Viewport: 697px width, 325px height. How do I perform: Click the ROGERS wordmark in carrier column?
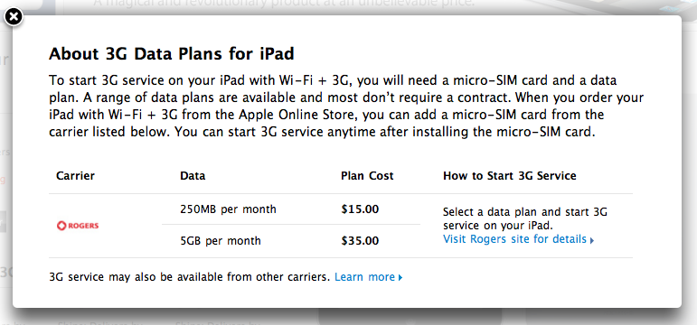[x=83, y=226]
